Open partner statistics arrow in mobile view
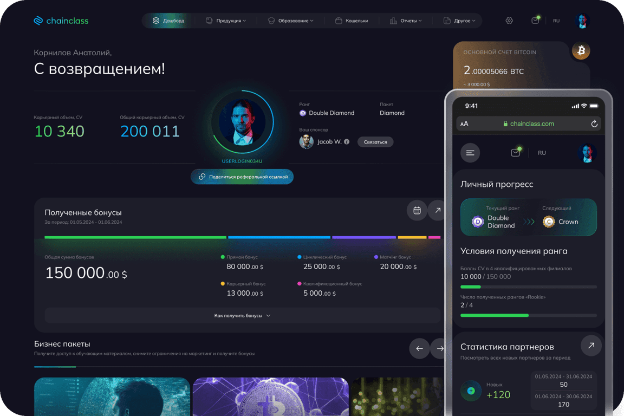This screenshot has width=624, height=416. [x=591, y=346]
